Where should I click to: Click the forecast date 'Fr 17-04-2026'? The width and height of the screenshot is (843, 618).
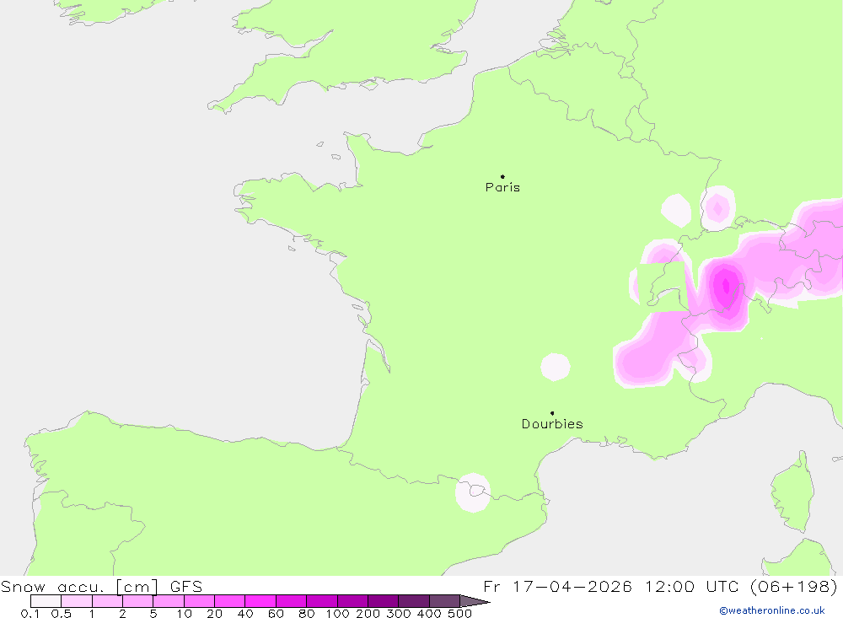557,586
